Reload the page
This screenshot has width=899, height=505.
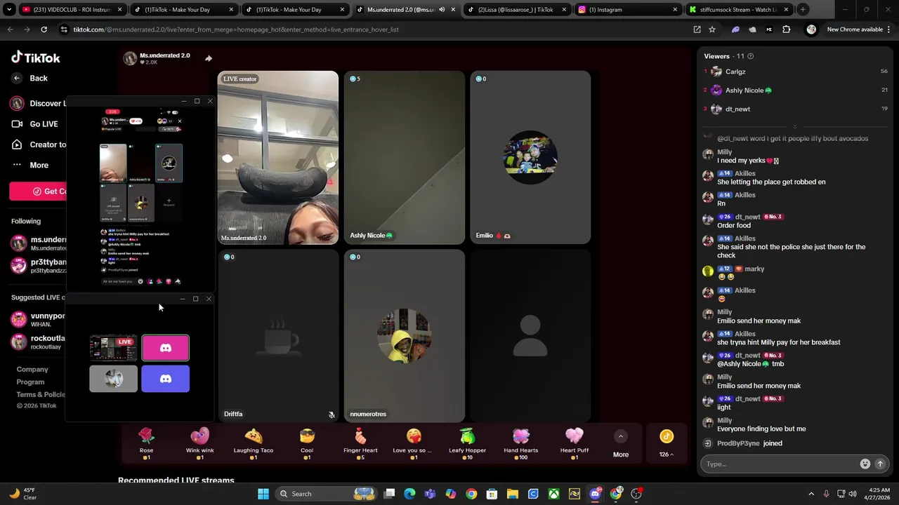(44, 29)
